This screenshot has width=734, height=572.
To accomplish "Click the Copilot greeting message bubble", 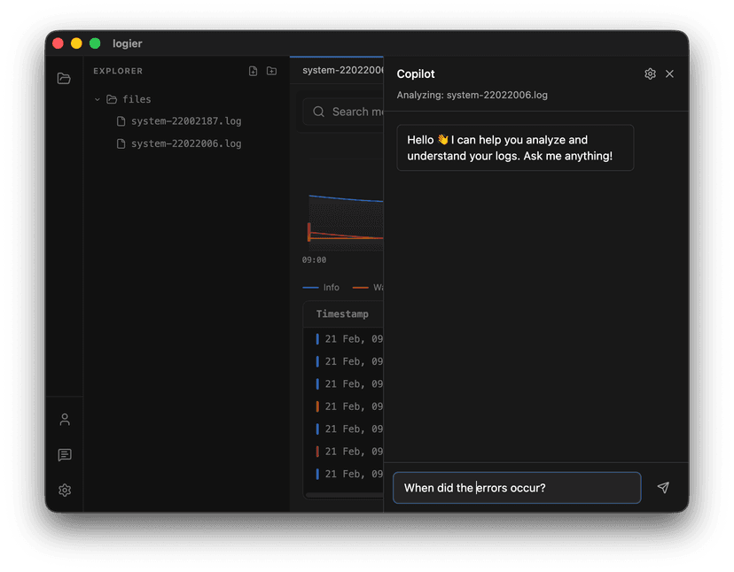I will tap(515, 148).
